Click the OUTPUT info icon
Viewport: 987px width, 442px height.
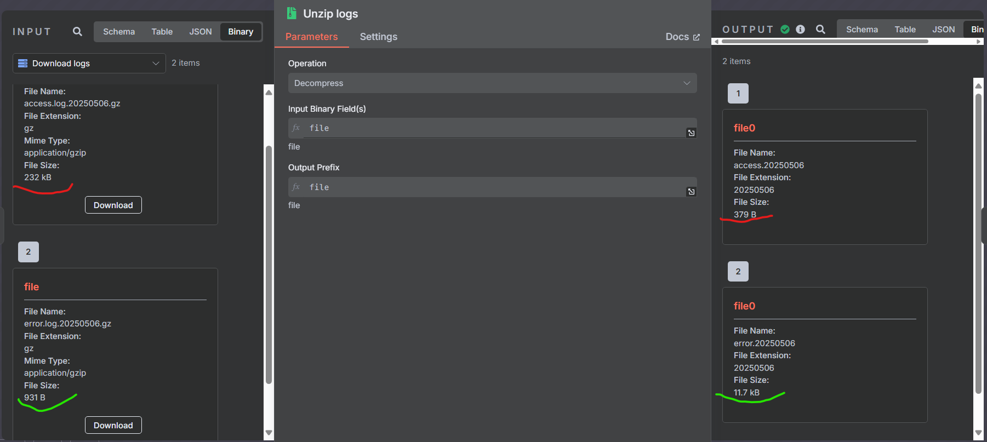tap(801, 30)
